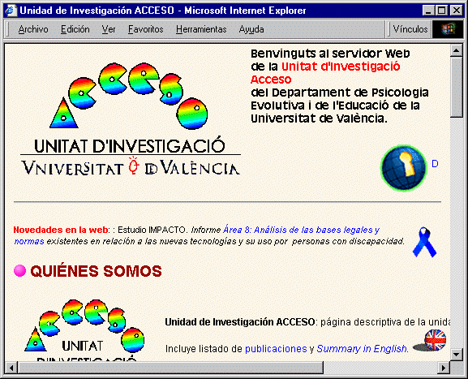The image size is (468, 379).
Task: Click the horizontal scrollbar right arrow
Action: [x=444, y=368]
